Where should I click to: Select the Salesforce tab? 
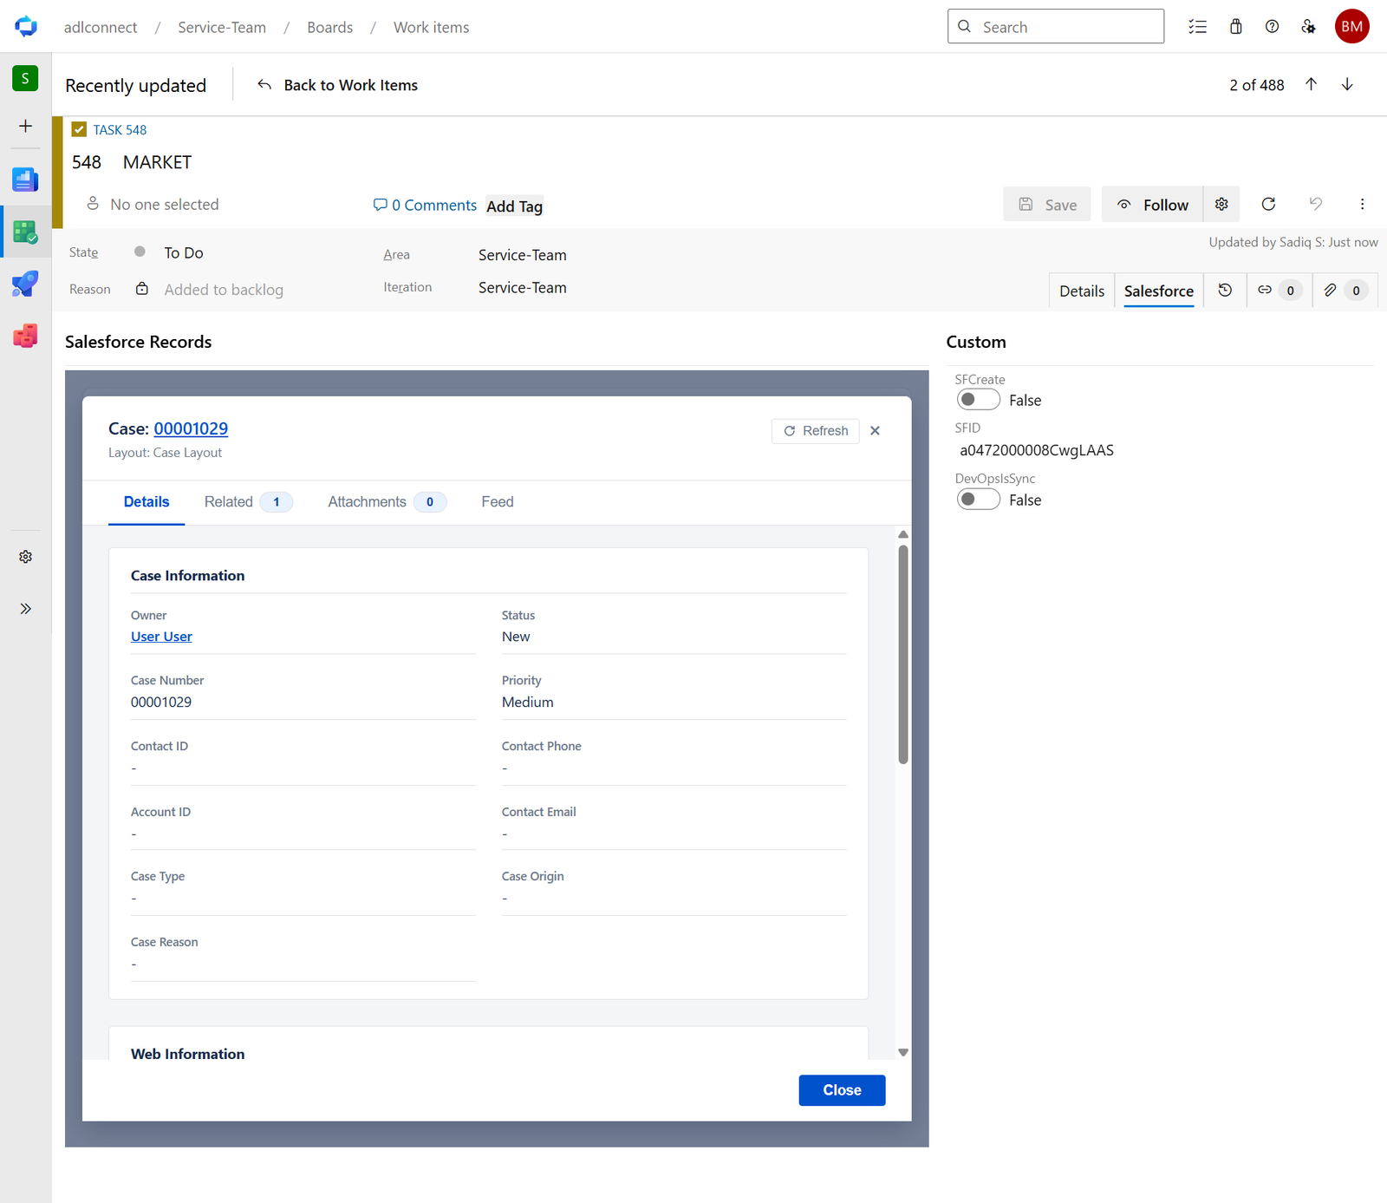coord(1158,291)
